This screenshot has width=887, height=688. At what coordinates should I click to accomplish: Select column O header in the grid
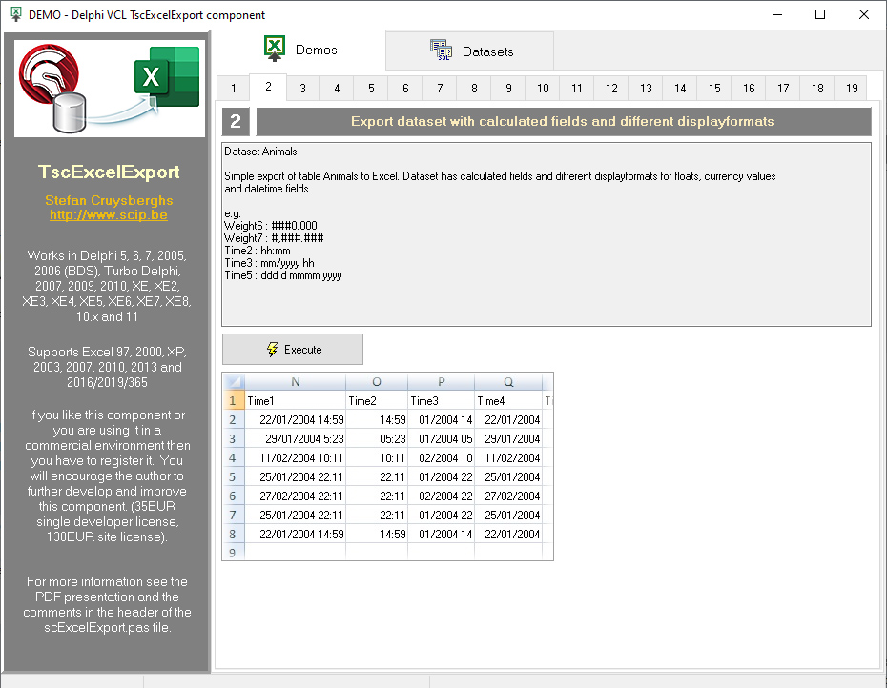(377, 382)
